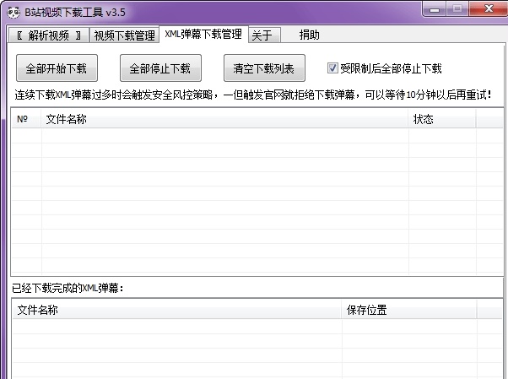Minimize the B站视频下载工具 window
The height and width of the screenshot is (379, 508).
tap(435, 8)
